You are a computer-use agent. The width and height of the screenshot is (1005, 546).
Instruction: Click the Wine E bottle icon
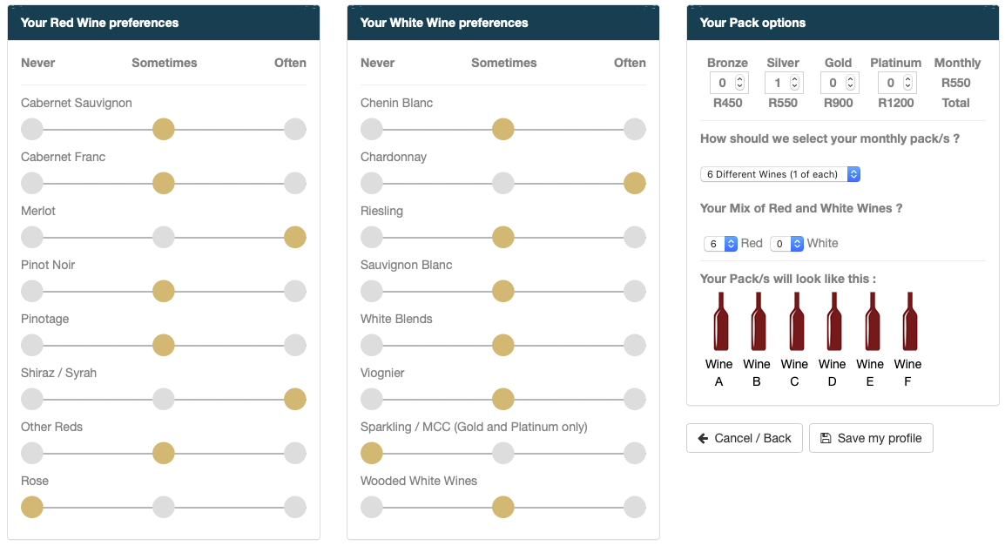[x=872, y=321]
